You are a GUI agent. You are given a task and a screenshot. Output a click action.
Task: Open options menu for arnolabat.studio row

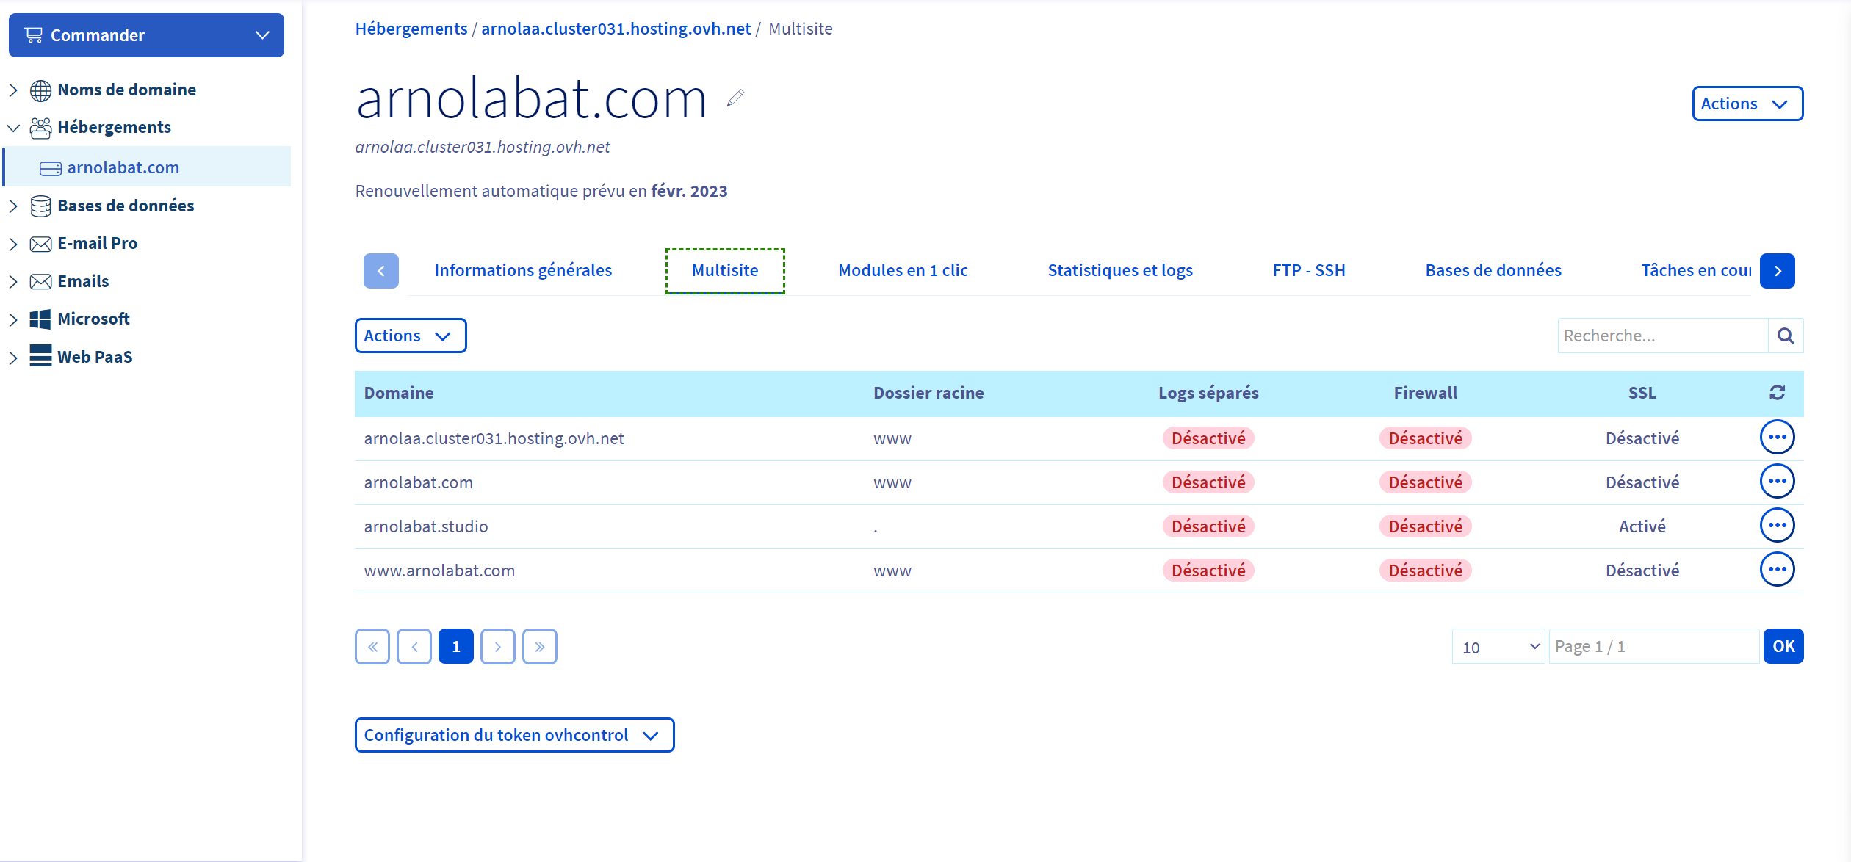tap(1777, 526)
